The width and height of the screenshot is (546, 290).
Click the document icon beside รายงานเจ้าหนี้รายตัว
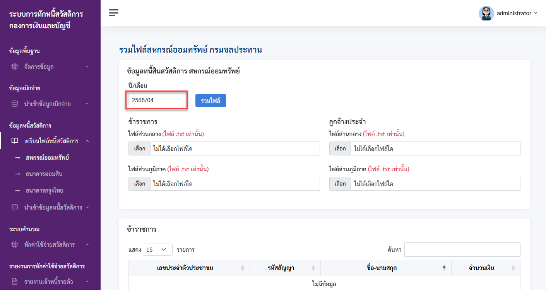[15, 281]
